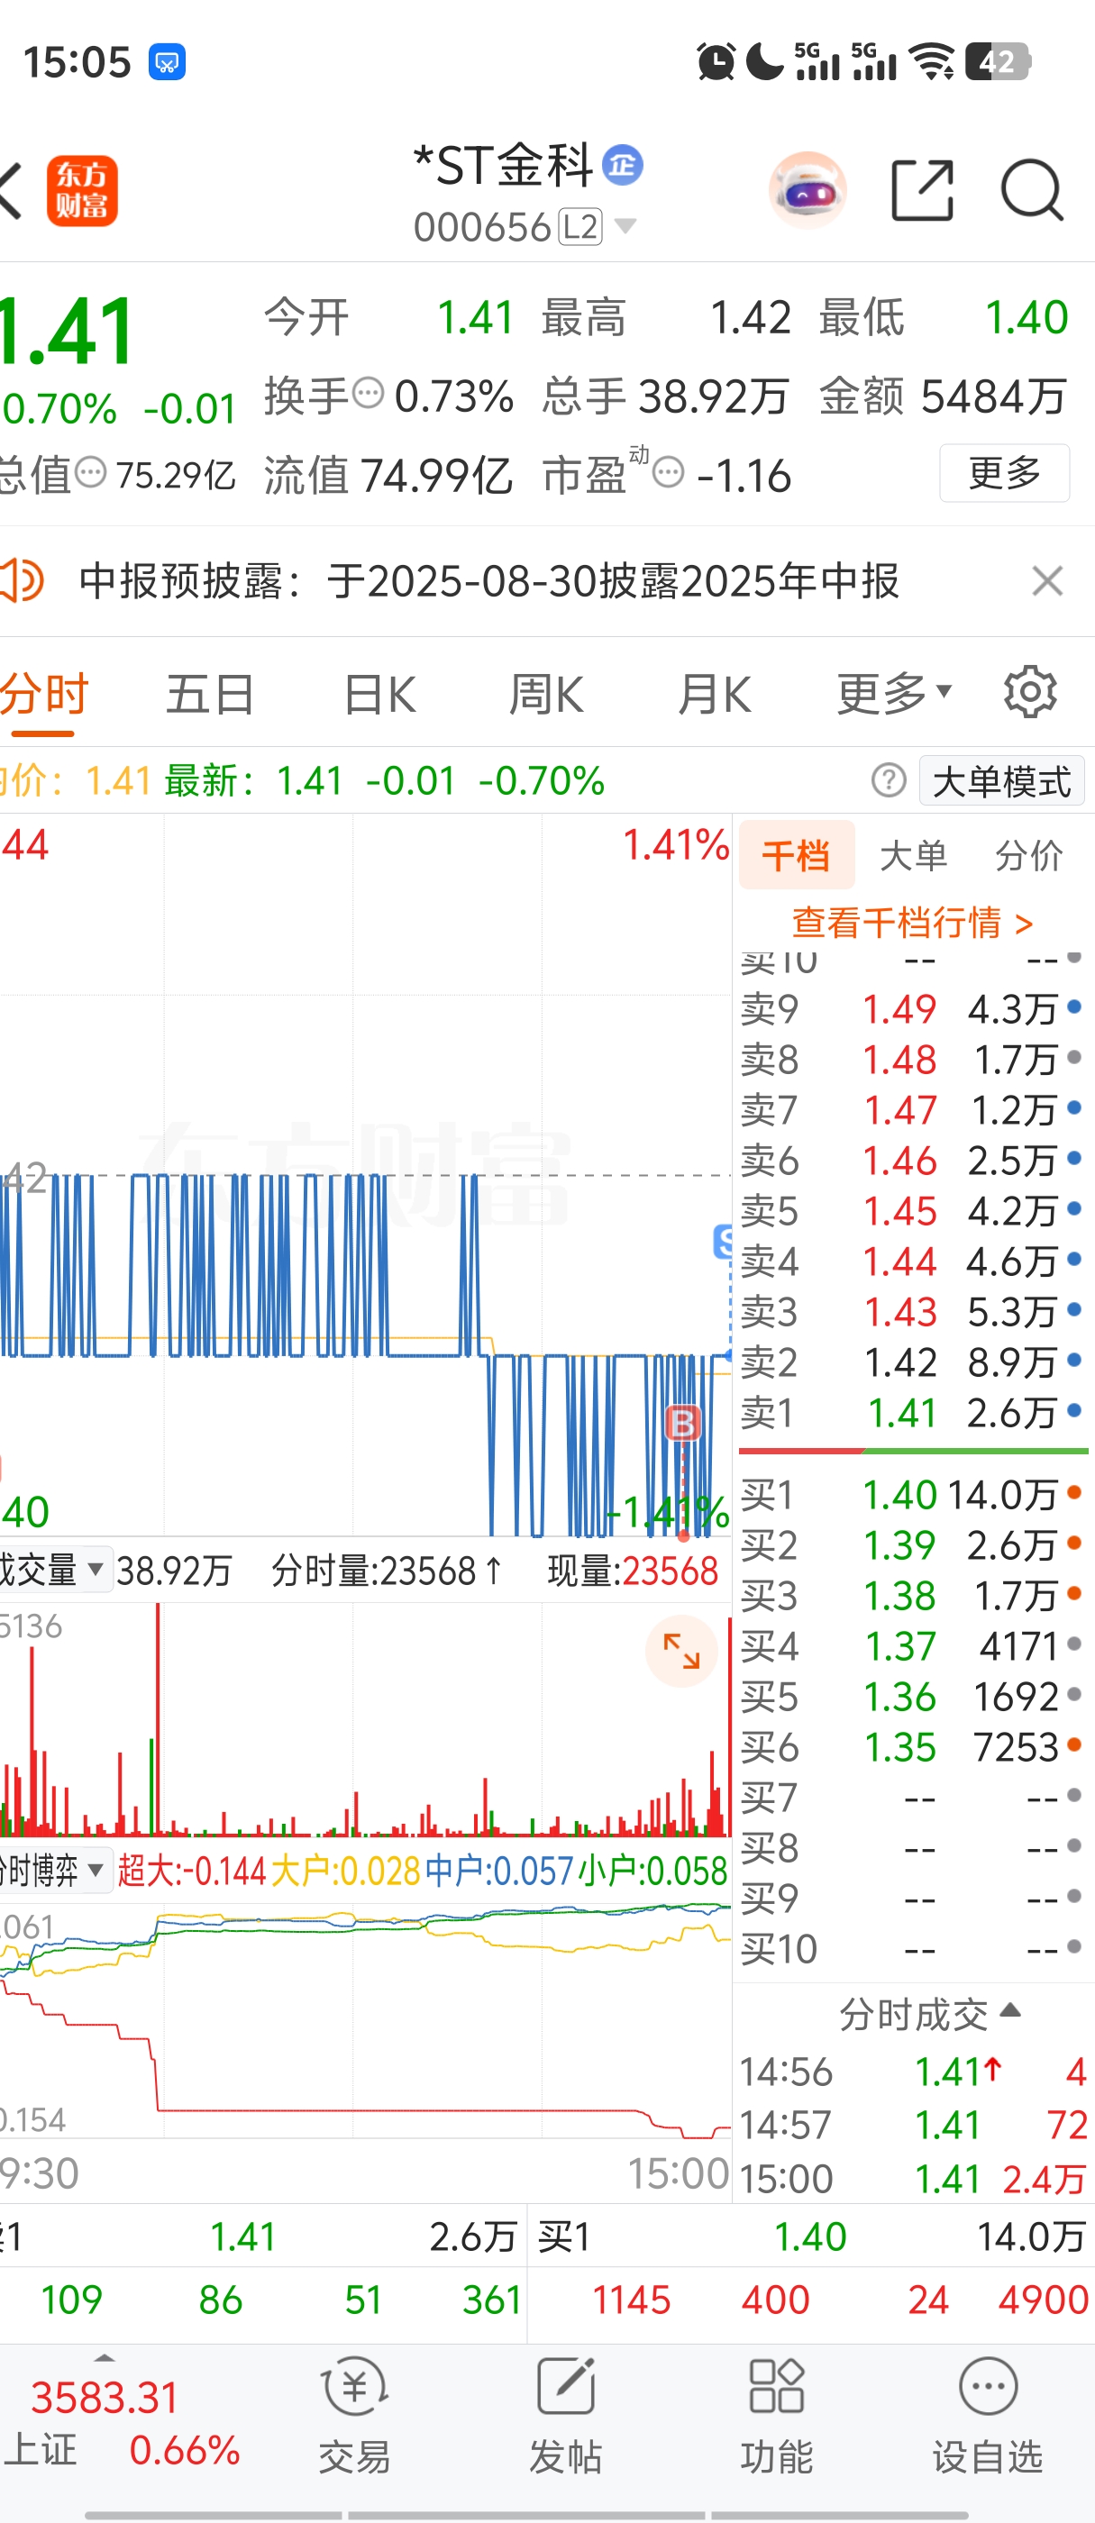Select buy level 买1 at 1.40
Viewport: 1095px width, 2523px height.
[912, 1495]
